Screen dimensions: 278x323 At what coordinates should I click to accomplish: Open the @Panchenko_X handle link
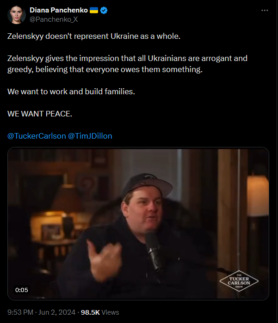click(54, 19)
